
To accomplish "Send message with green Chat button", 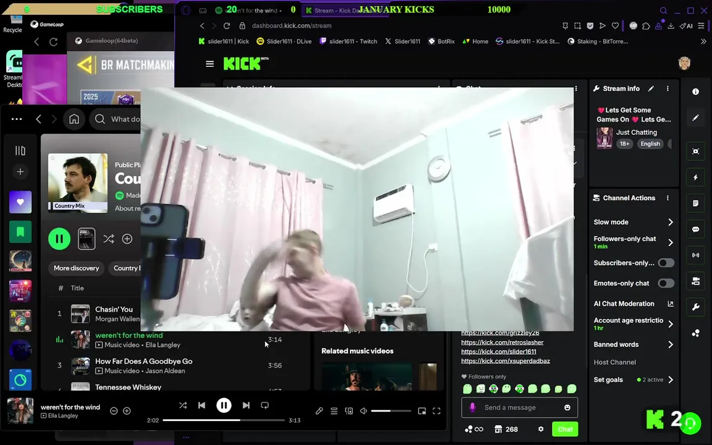I will click(565, 429).
